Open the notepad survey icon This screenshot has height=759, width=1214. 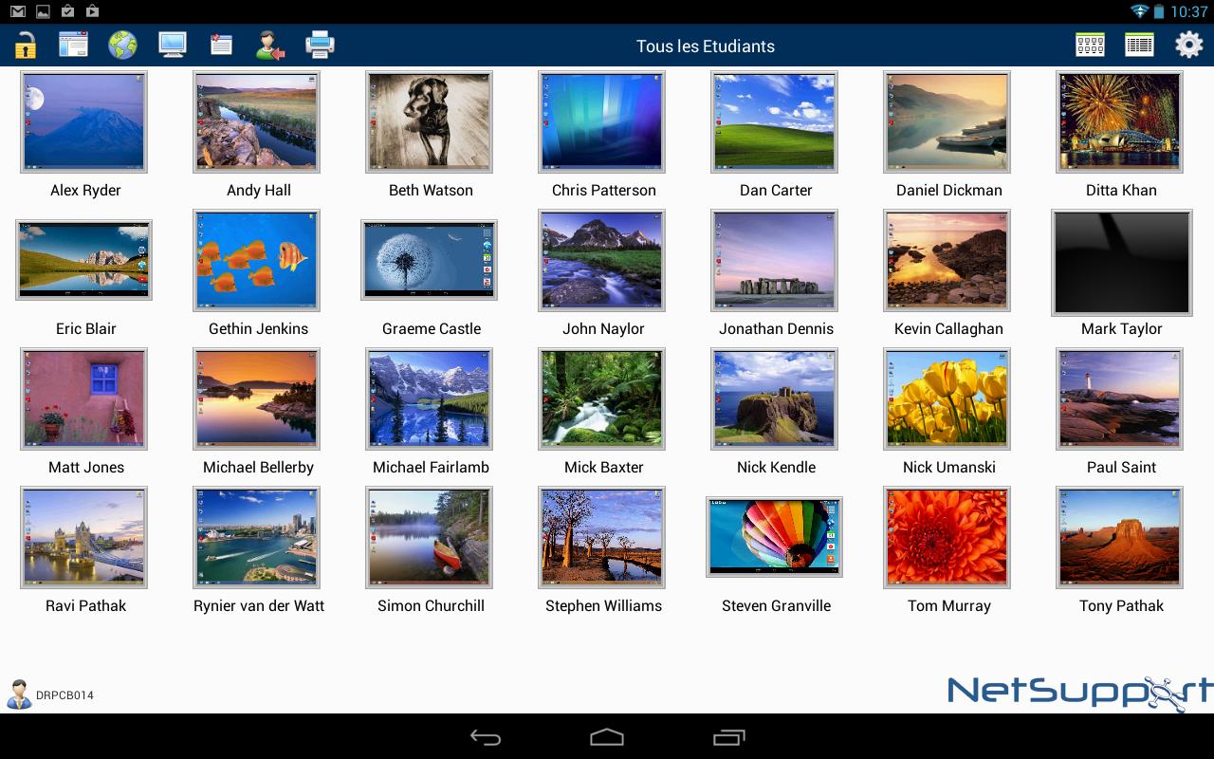click(x=221, y=45)
